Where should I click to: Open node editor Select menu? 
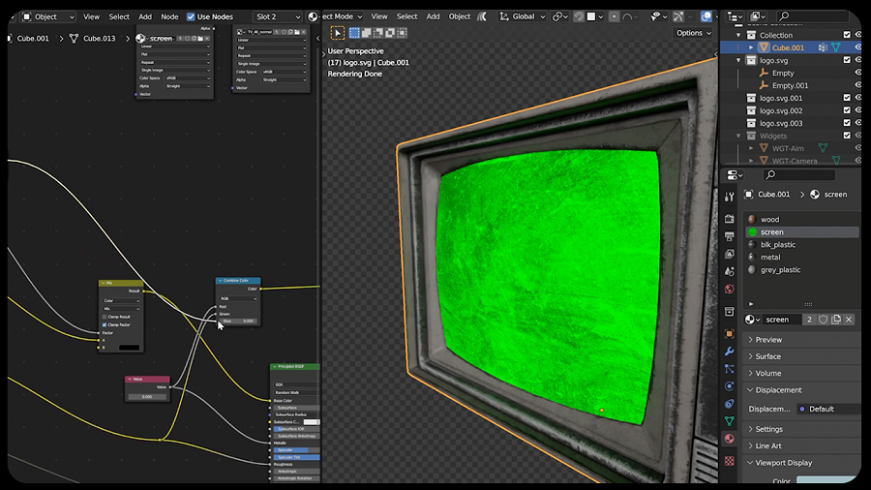[x=119, y=16]
